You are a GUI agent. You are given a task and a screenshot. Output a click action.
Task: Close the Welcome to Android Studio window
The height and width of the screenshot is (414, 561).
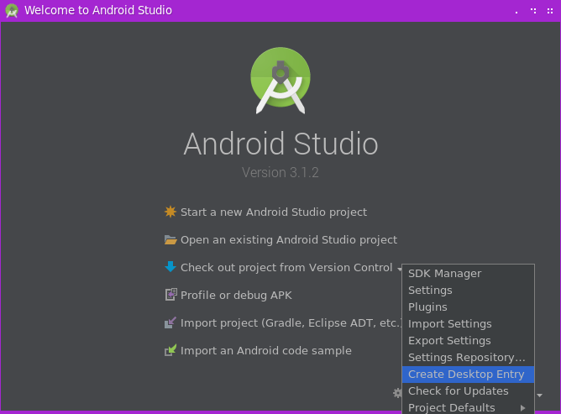pos(550,11)
